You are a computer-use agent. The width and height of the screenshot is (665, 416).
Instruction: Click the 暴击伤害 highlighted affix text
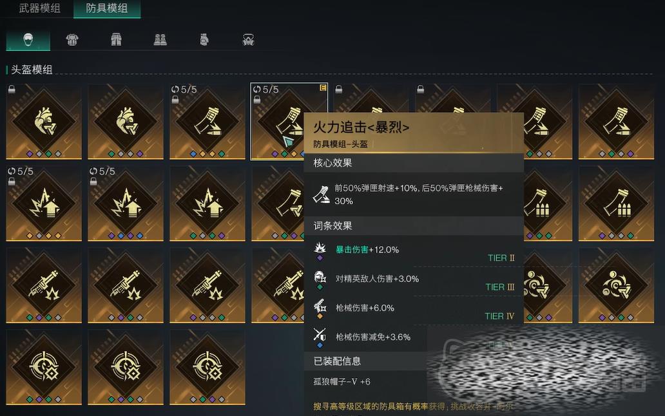(352, 249)
